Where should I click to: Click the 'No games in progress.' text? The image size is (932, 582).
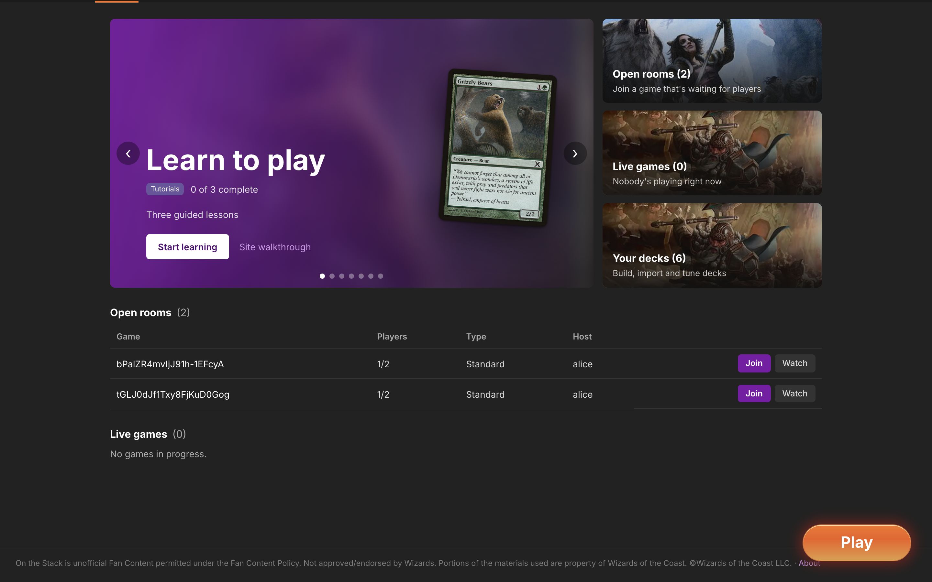tap(158, 454)
